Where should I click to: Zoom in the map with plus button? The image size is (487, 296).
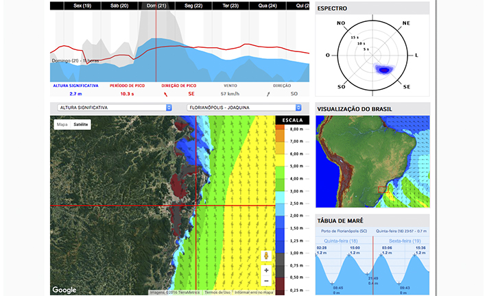click(266, 270)
